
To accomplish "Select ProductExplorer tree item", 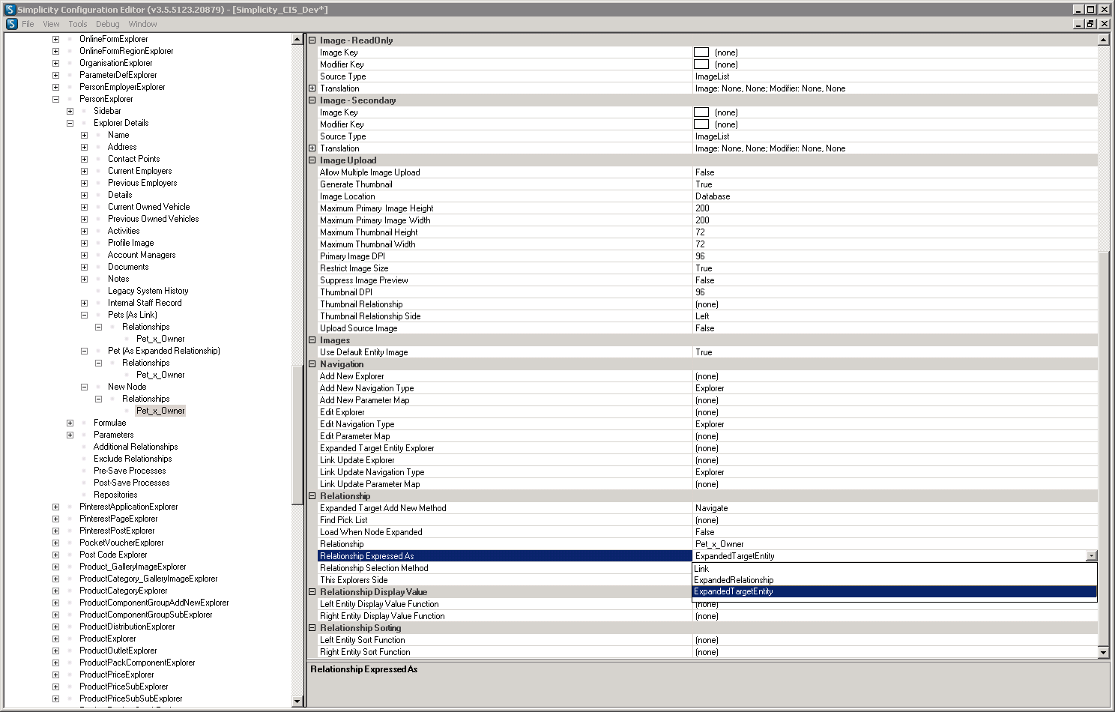I will 108,639.
